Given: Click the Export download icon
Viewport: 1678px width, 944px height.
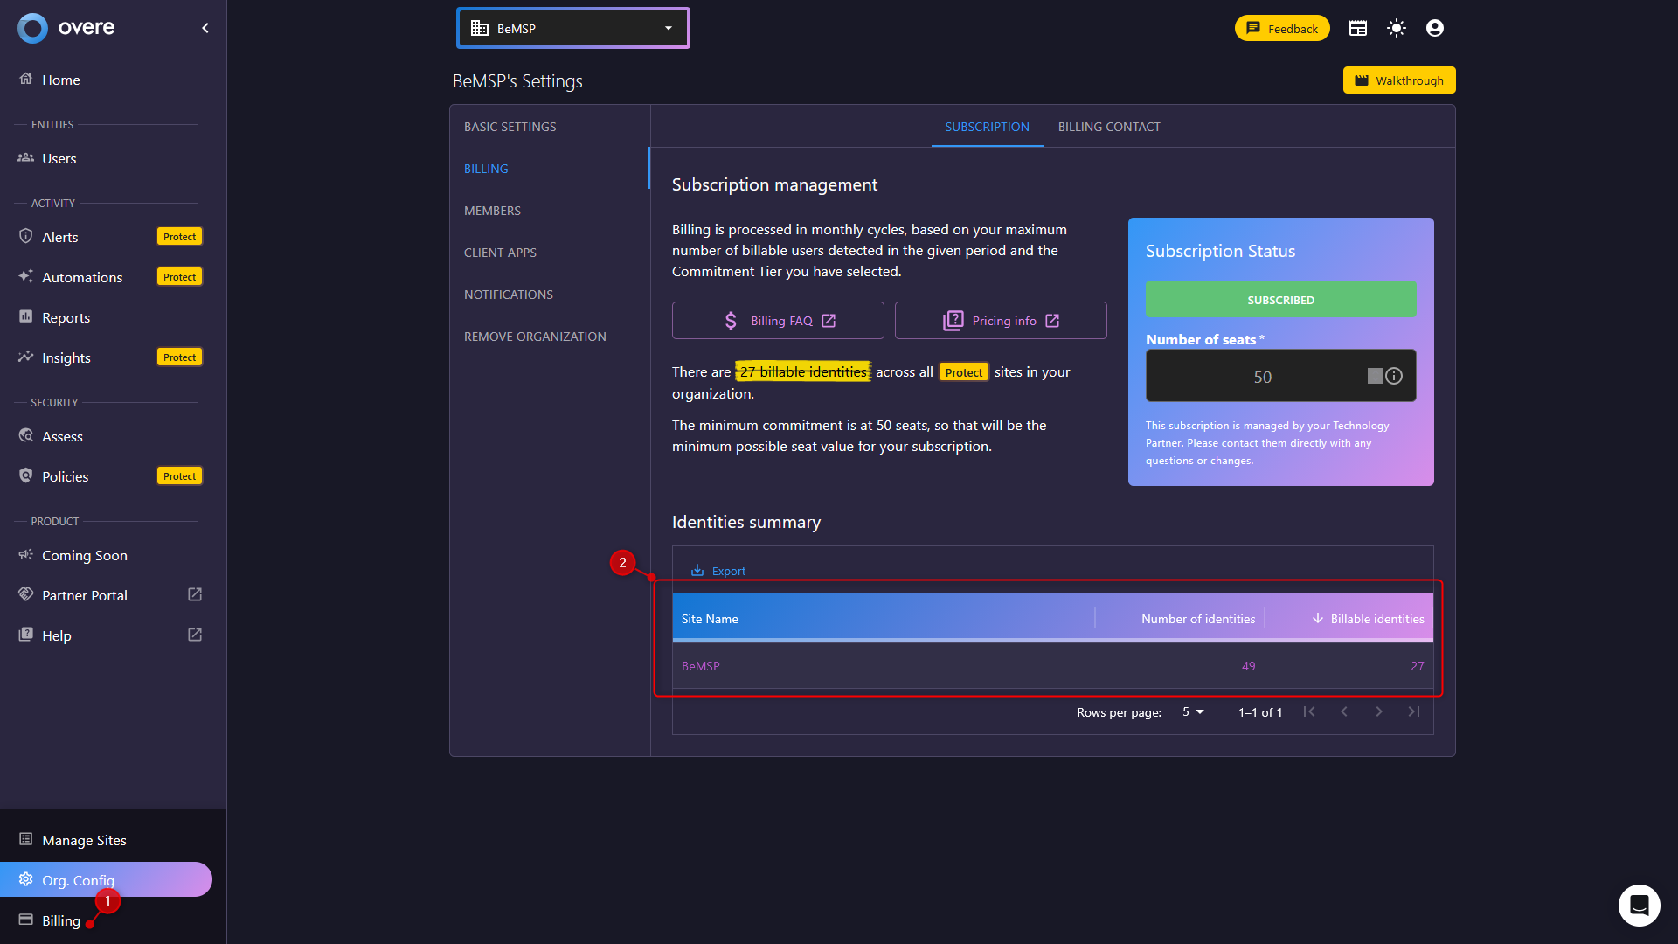Looking at the screenshot, I should (x=697, y=571).
